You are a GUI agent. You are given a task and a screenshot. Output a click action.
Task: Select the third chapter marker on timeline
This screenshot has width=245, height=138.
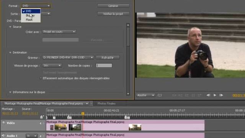click(127, 118)
